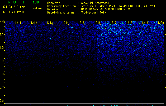
Task: Click the 1218 time marker
Action: (x=129, y=23)
